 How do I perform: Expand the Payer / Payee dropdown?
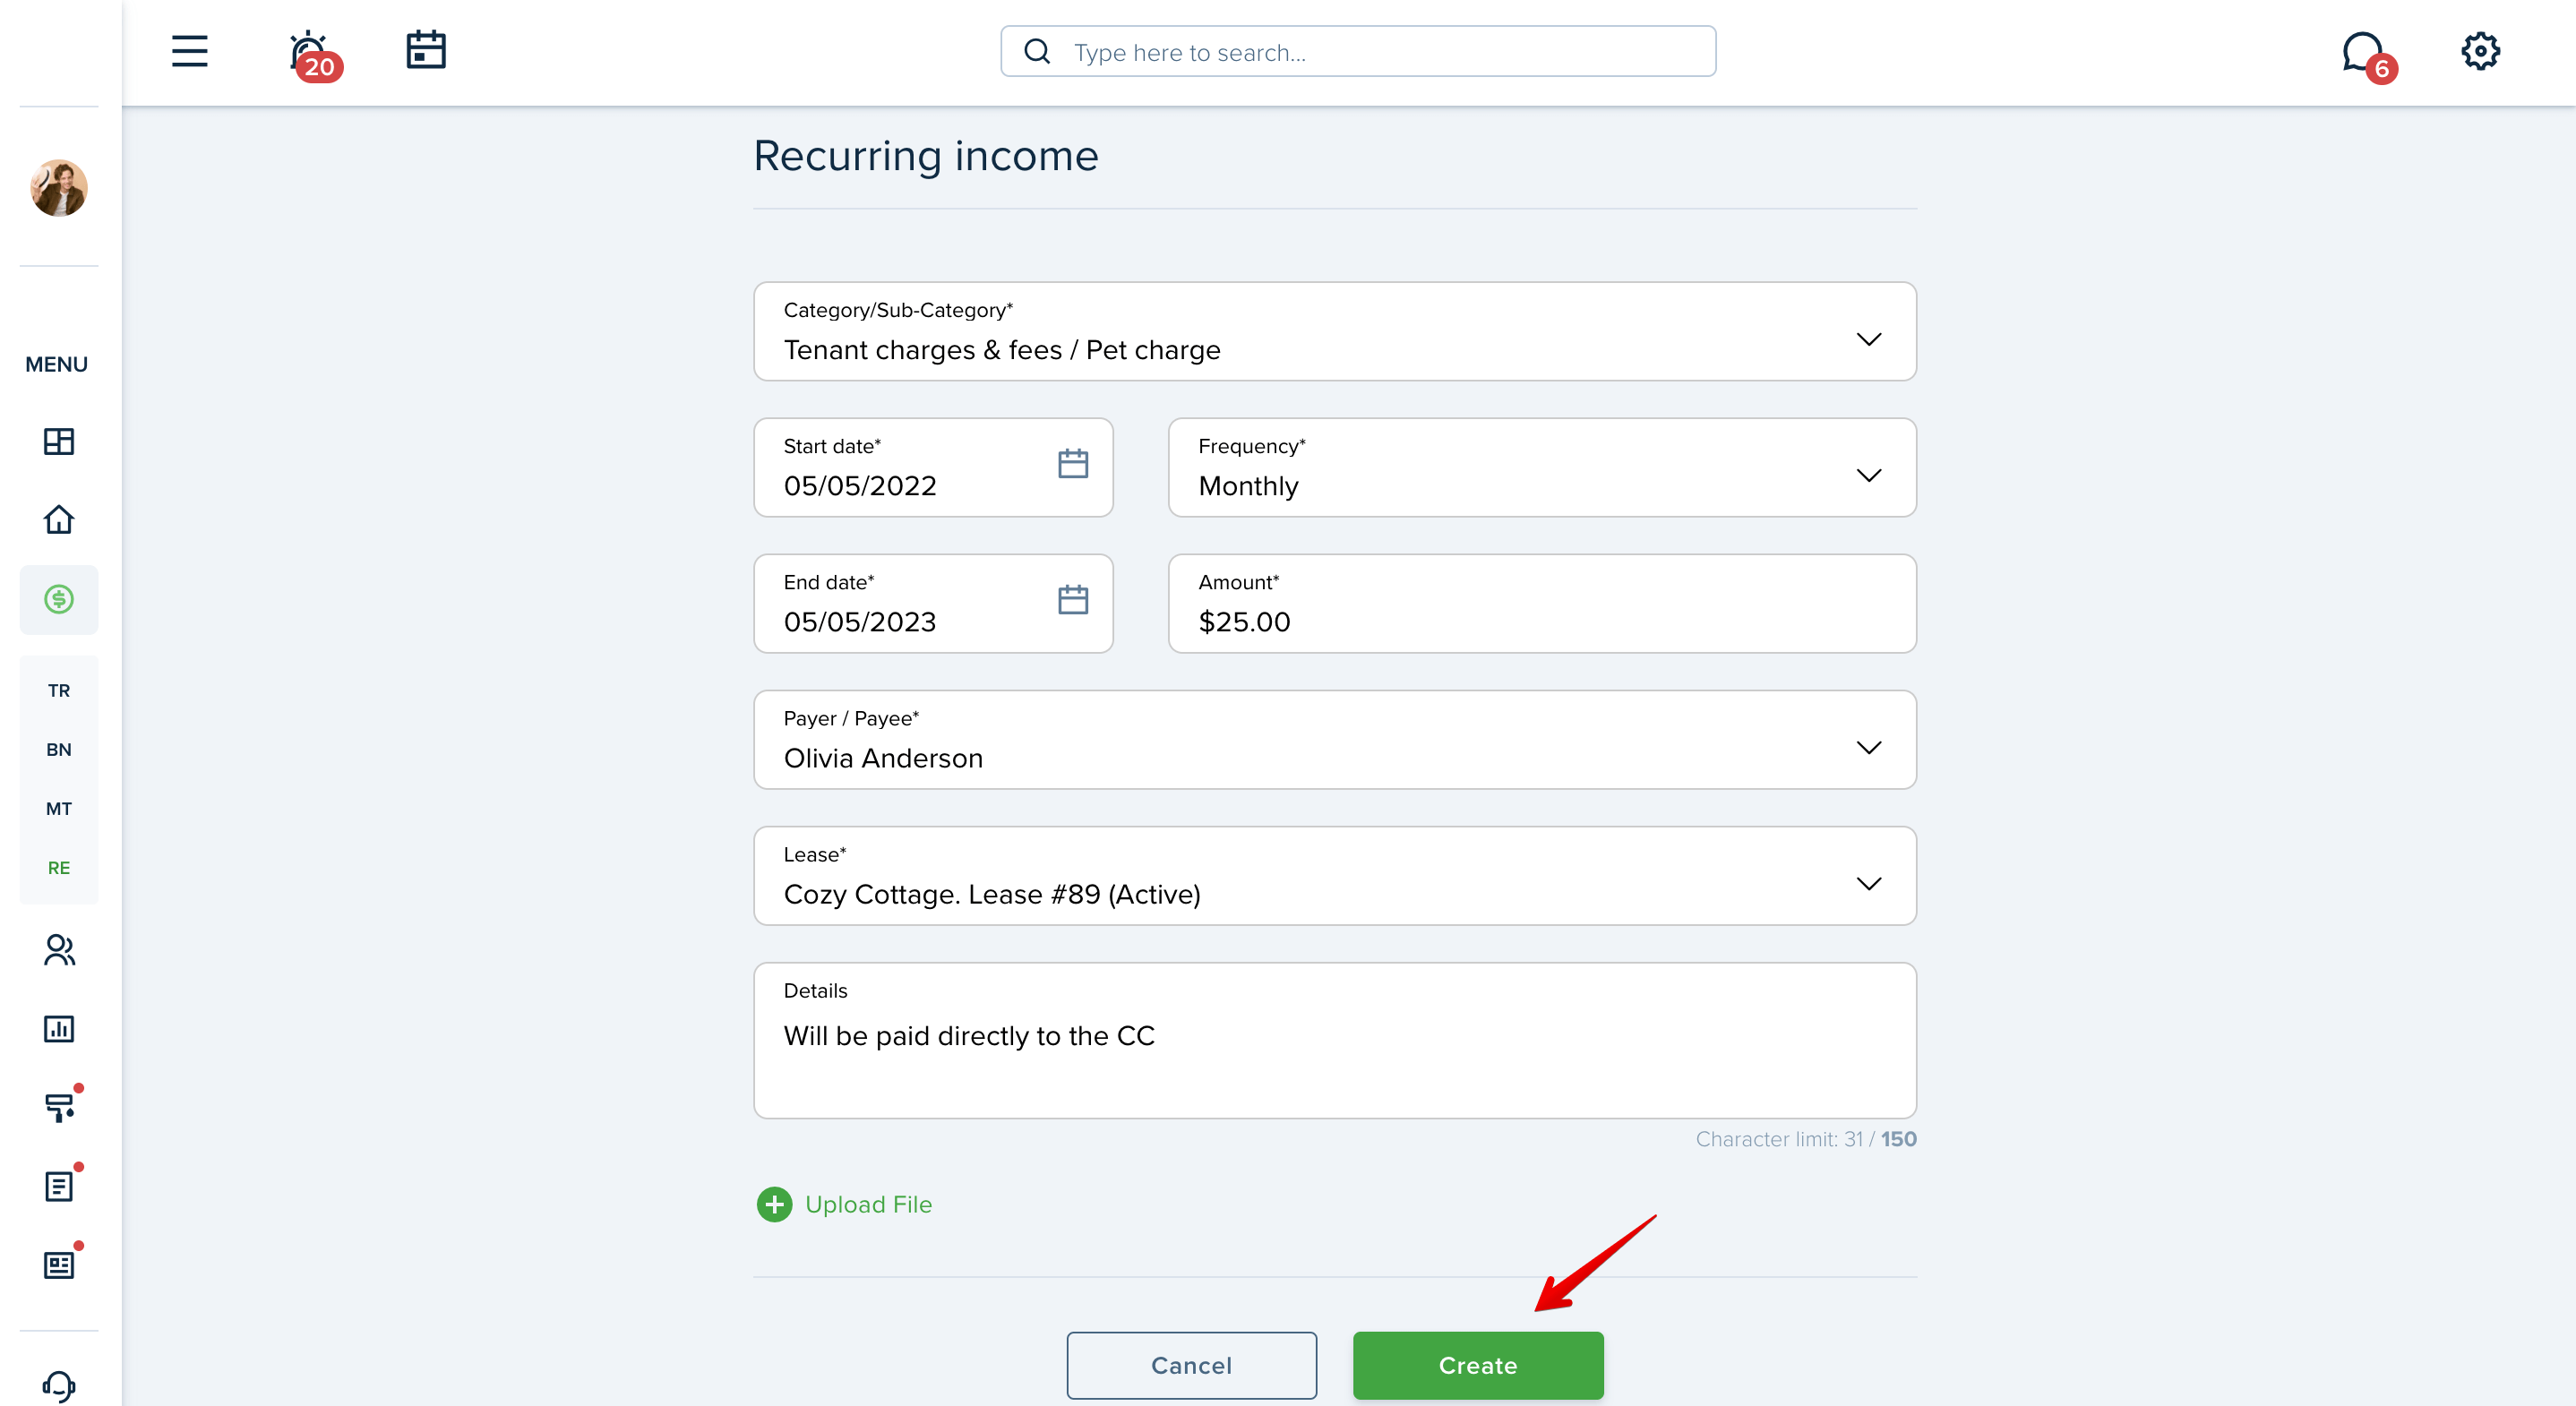coord(1334,739)
